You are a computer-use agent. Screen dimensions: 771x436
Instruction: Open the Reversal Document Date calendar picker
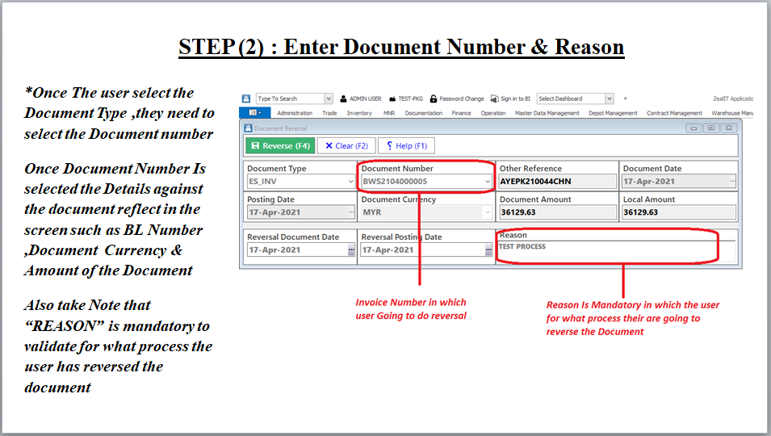click(x=351, y=250)
